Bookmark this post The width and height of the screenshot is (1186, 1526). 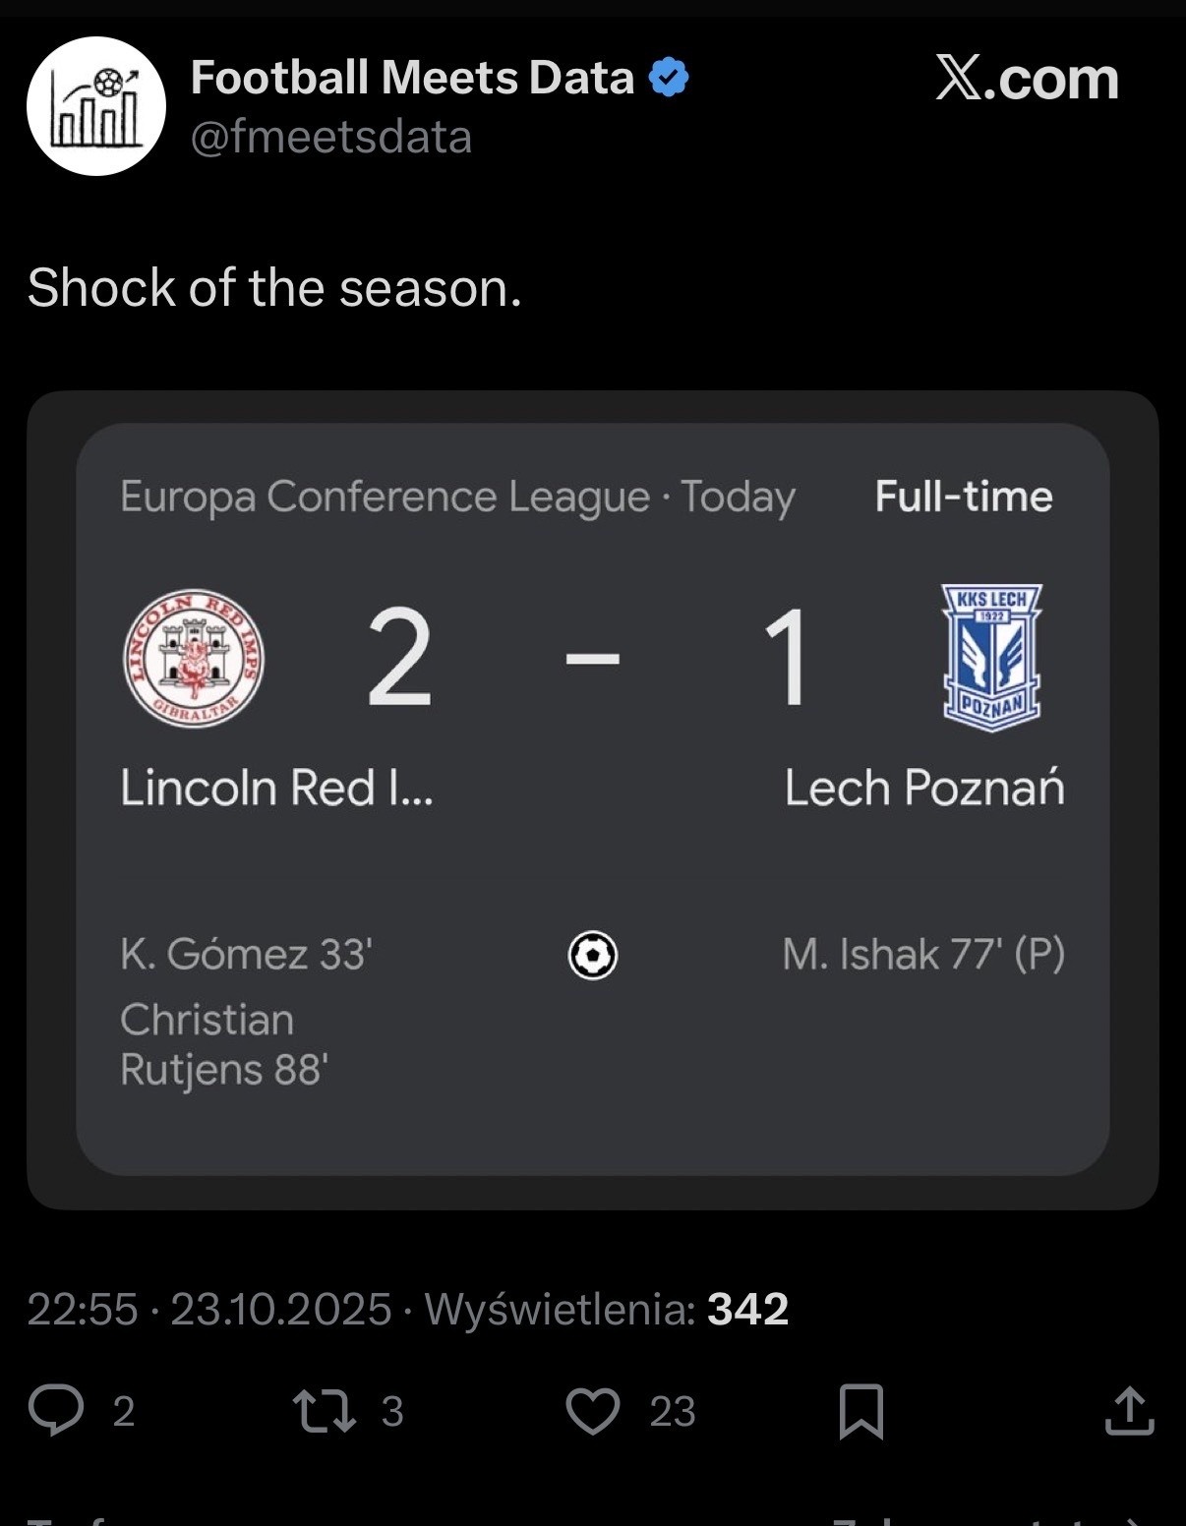860,1412
